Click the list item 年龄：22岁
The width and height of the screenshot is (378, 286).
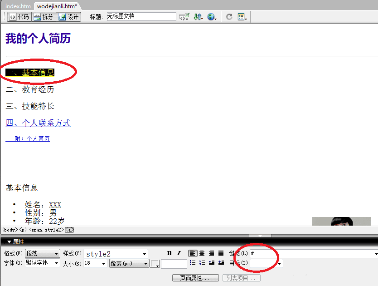(44, 221)
